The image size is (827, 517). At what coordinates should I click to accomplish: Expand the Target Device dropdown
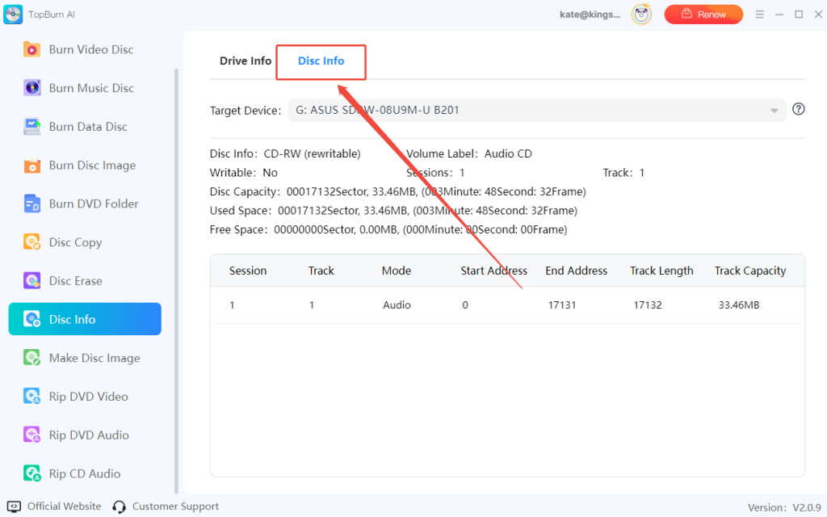click(774, 110)
